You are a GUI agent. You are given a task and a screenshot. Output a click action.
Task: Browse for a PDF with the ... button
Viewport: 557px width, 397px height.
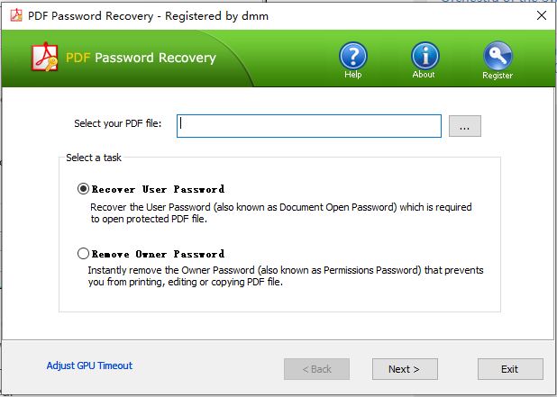point(464,126)
